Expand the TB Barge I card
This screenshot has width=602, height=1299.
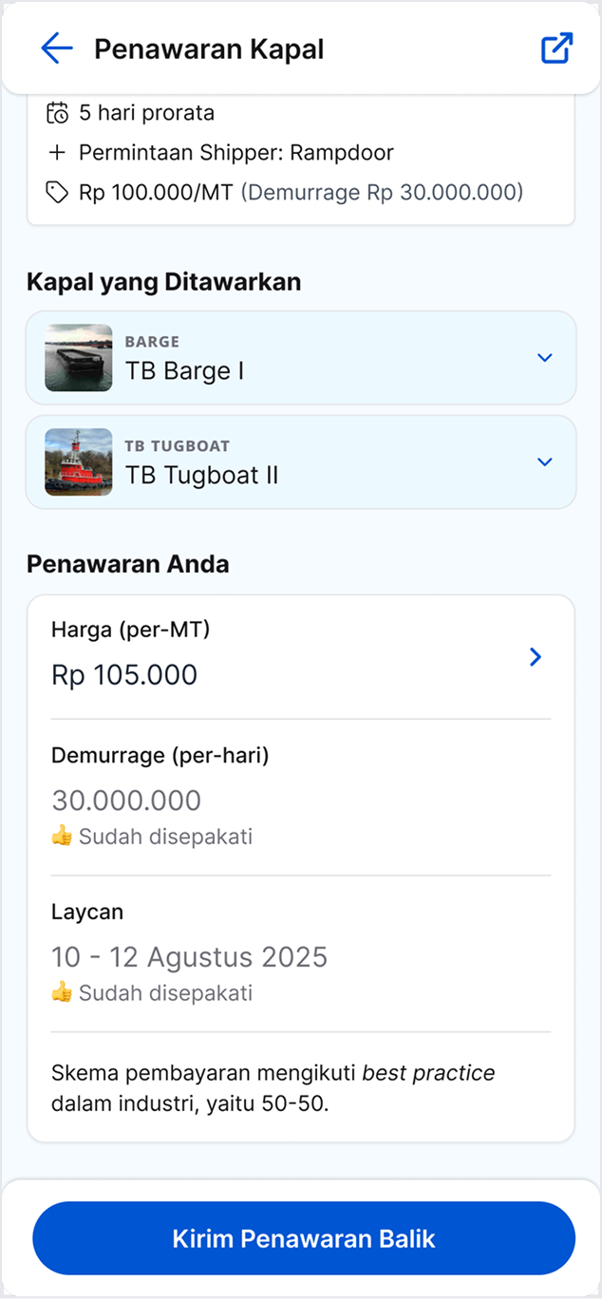point(544,358)
